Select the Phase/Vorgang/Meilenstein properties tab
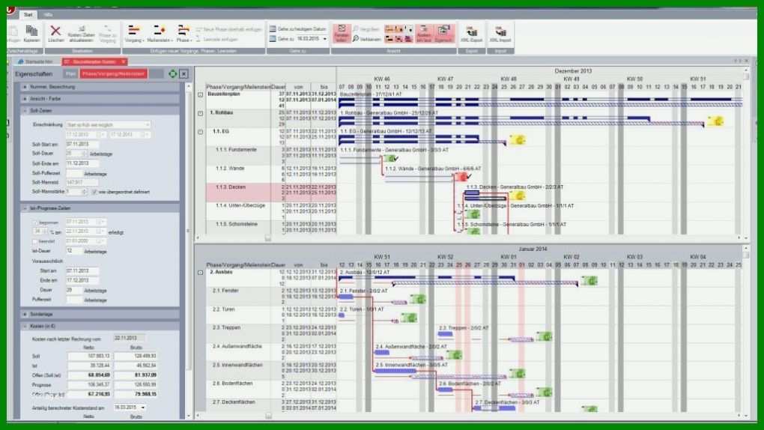 coord(113,73)
